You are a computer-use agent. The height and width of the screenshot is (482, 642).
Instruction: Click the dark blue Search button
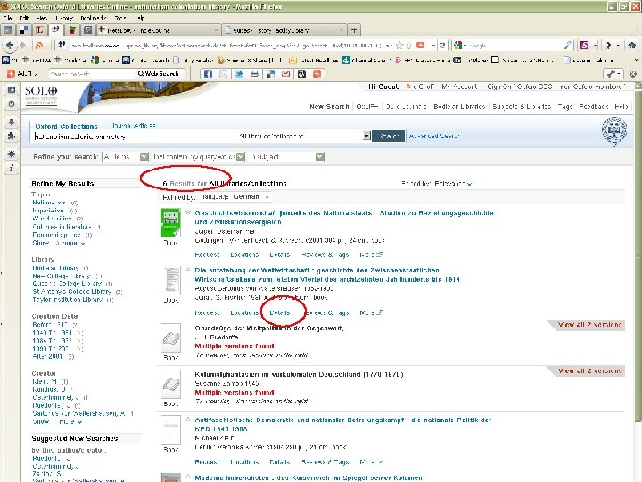click(388, 136)
